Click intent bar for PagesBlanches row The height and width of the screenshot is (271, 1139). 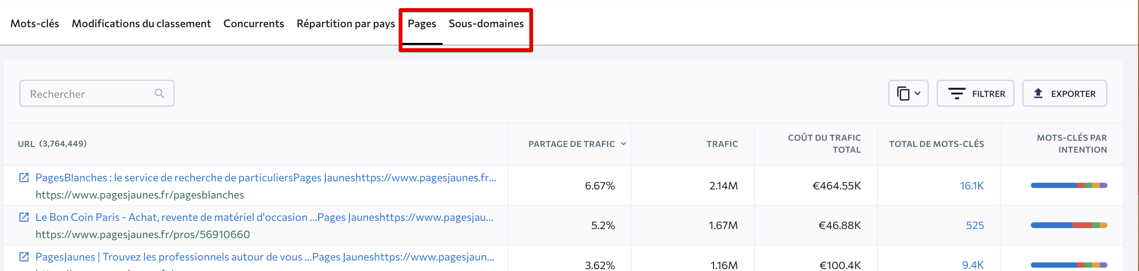1069,185
